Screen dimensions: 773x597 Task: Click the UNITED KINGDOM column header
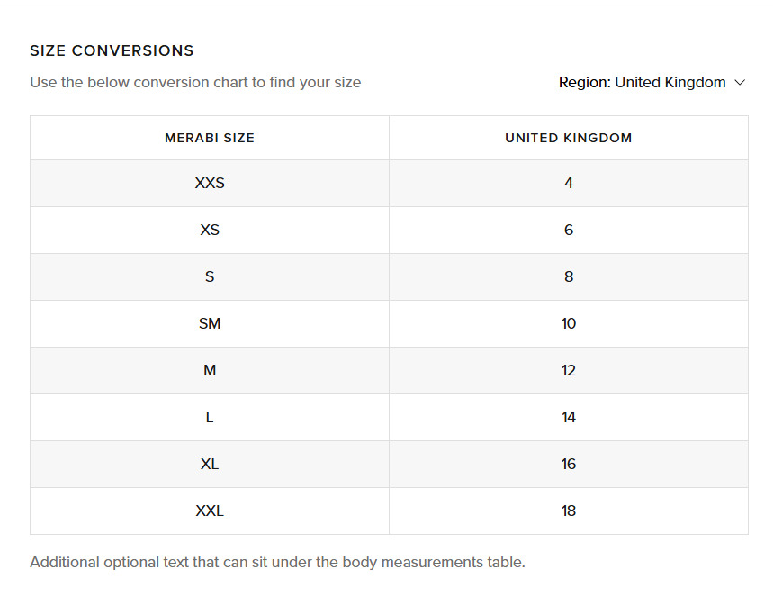coord(569,138)
